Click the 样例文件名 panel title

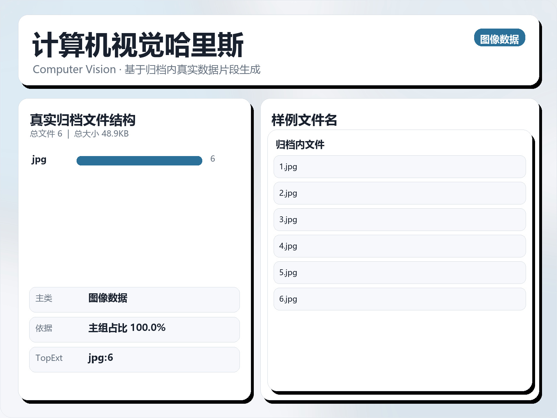click(304, 120)
